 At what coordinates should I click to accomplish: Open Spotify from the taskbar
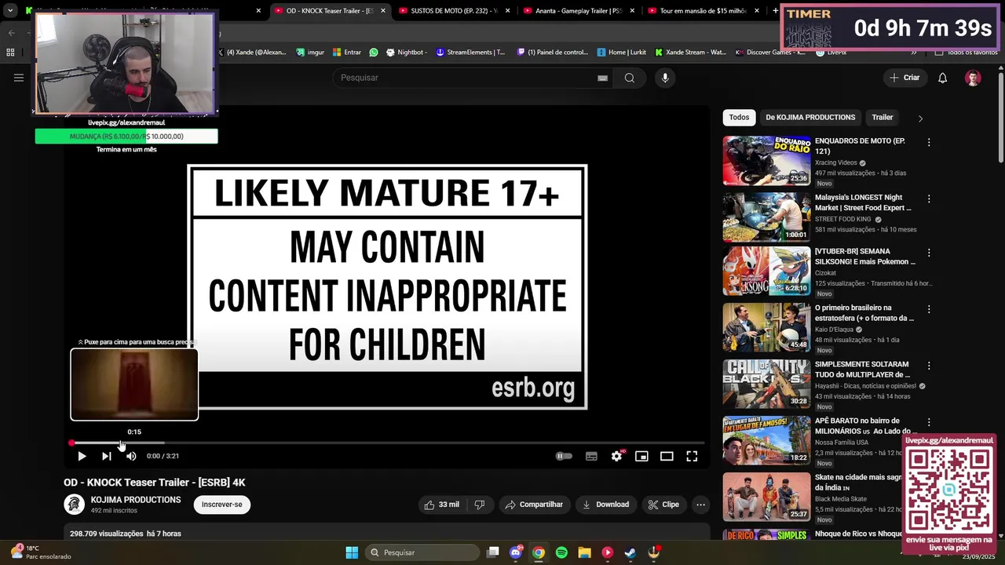[x=561, y=552]
